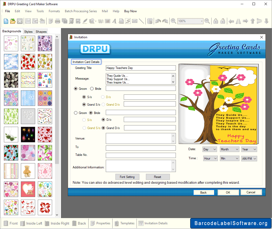272x229 pixels.
Task: Open the Hour dropdown for Time
Action: (211, 158)
